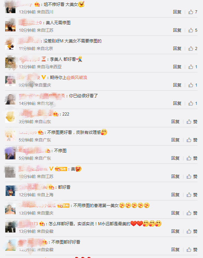Screen dimensions: 203x258
Task: Open the @乘风破浪 mention link
Action: click(77, 77)
